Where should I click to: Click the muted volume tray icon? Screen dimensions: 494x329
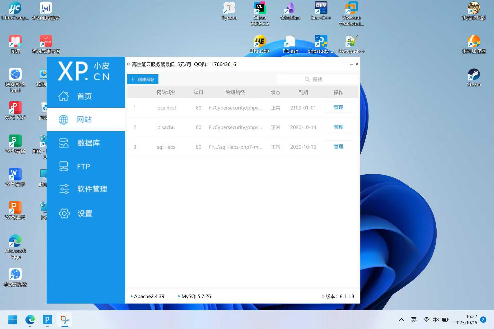(435, 319)
